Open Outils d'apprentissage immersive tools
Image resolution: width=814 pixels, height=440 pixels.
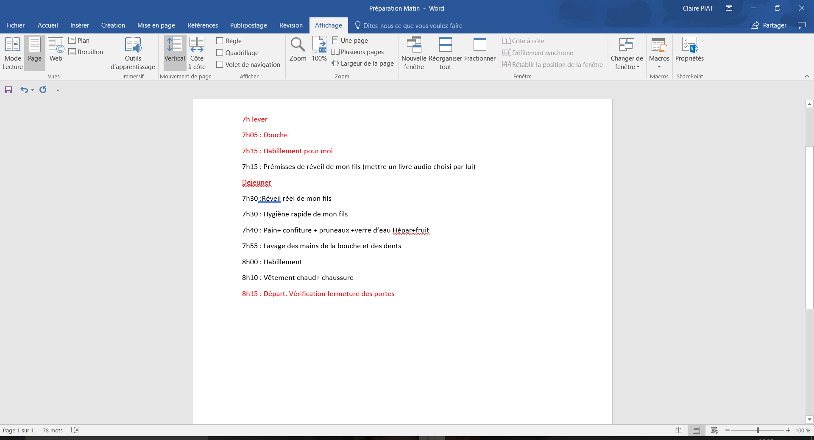[133, 53]
